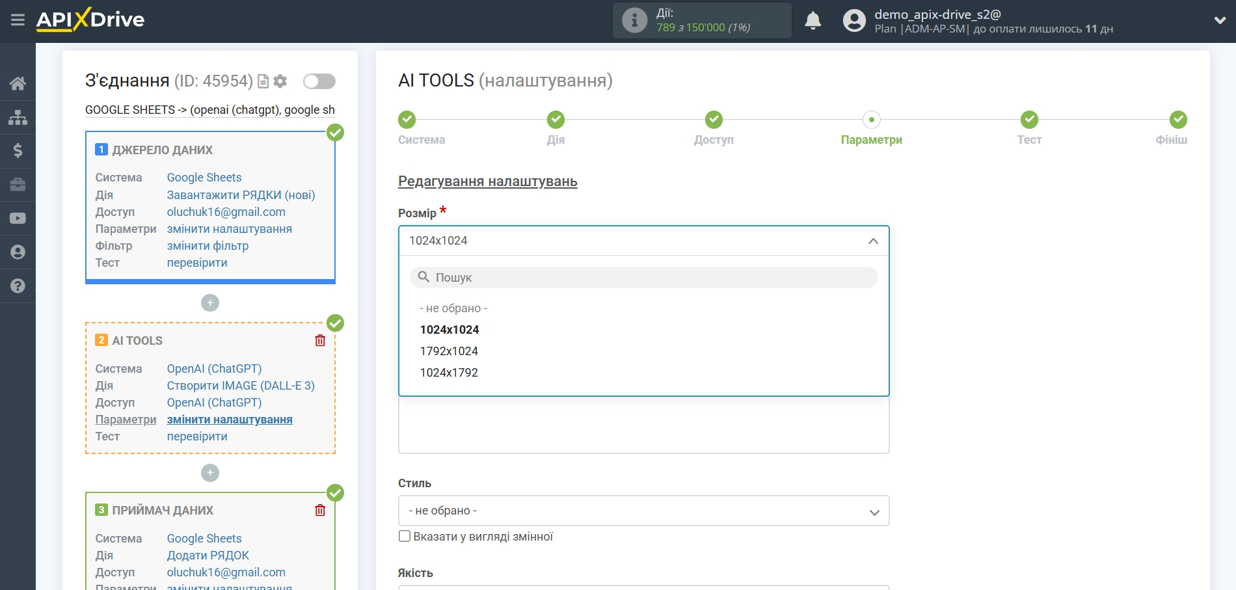
Task: Go to Фініш step
Action: 1178,120
